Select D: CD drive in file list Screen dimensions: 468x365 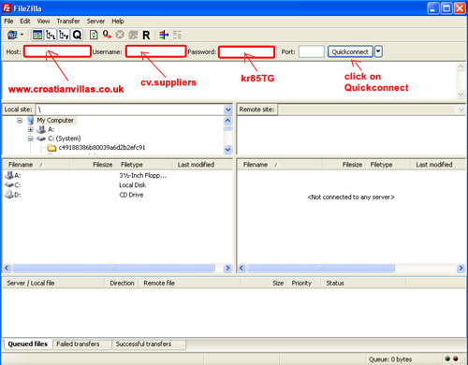(x=13, y=195)
